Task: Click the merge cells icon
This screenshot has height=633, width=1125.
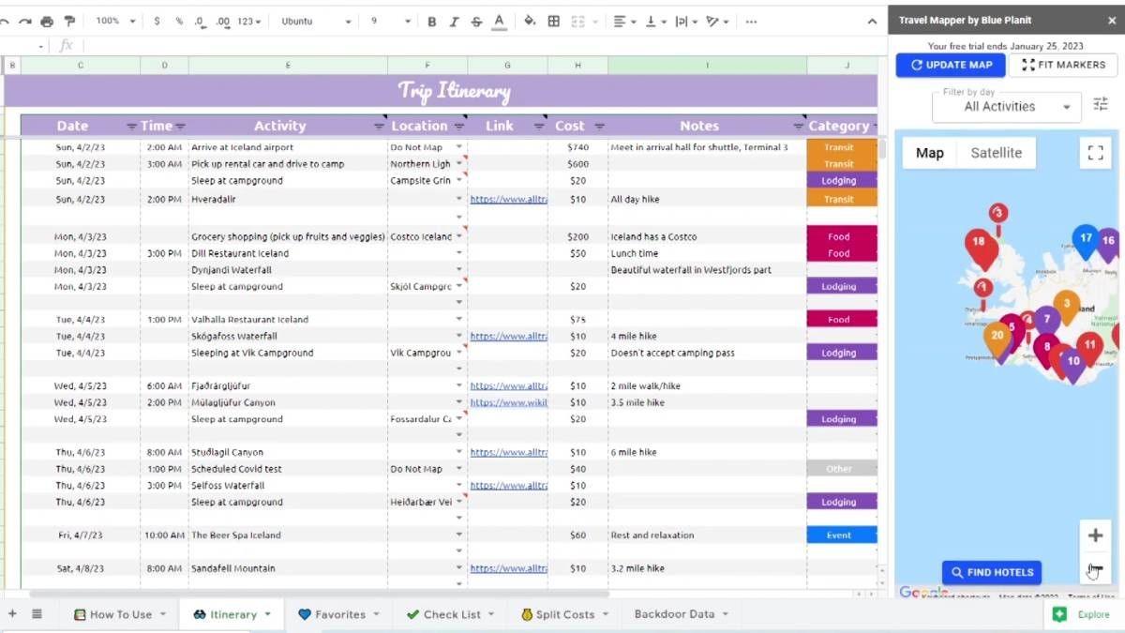Action: 577,21
